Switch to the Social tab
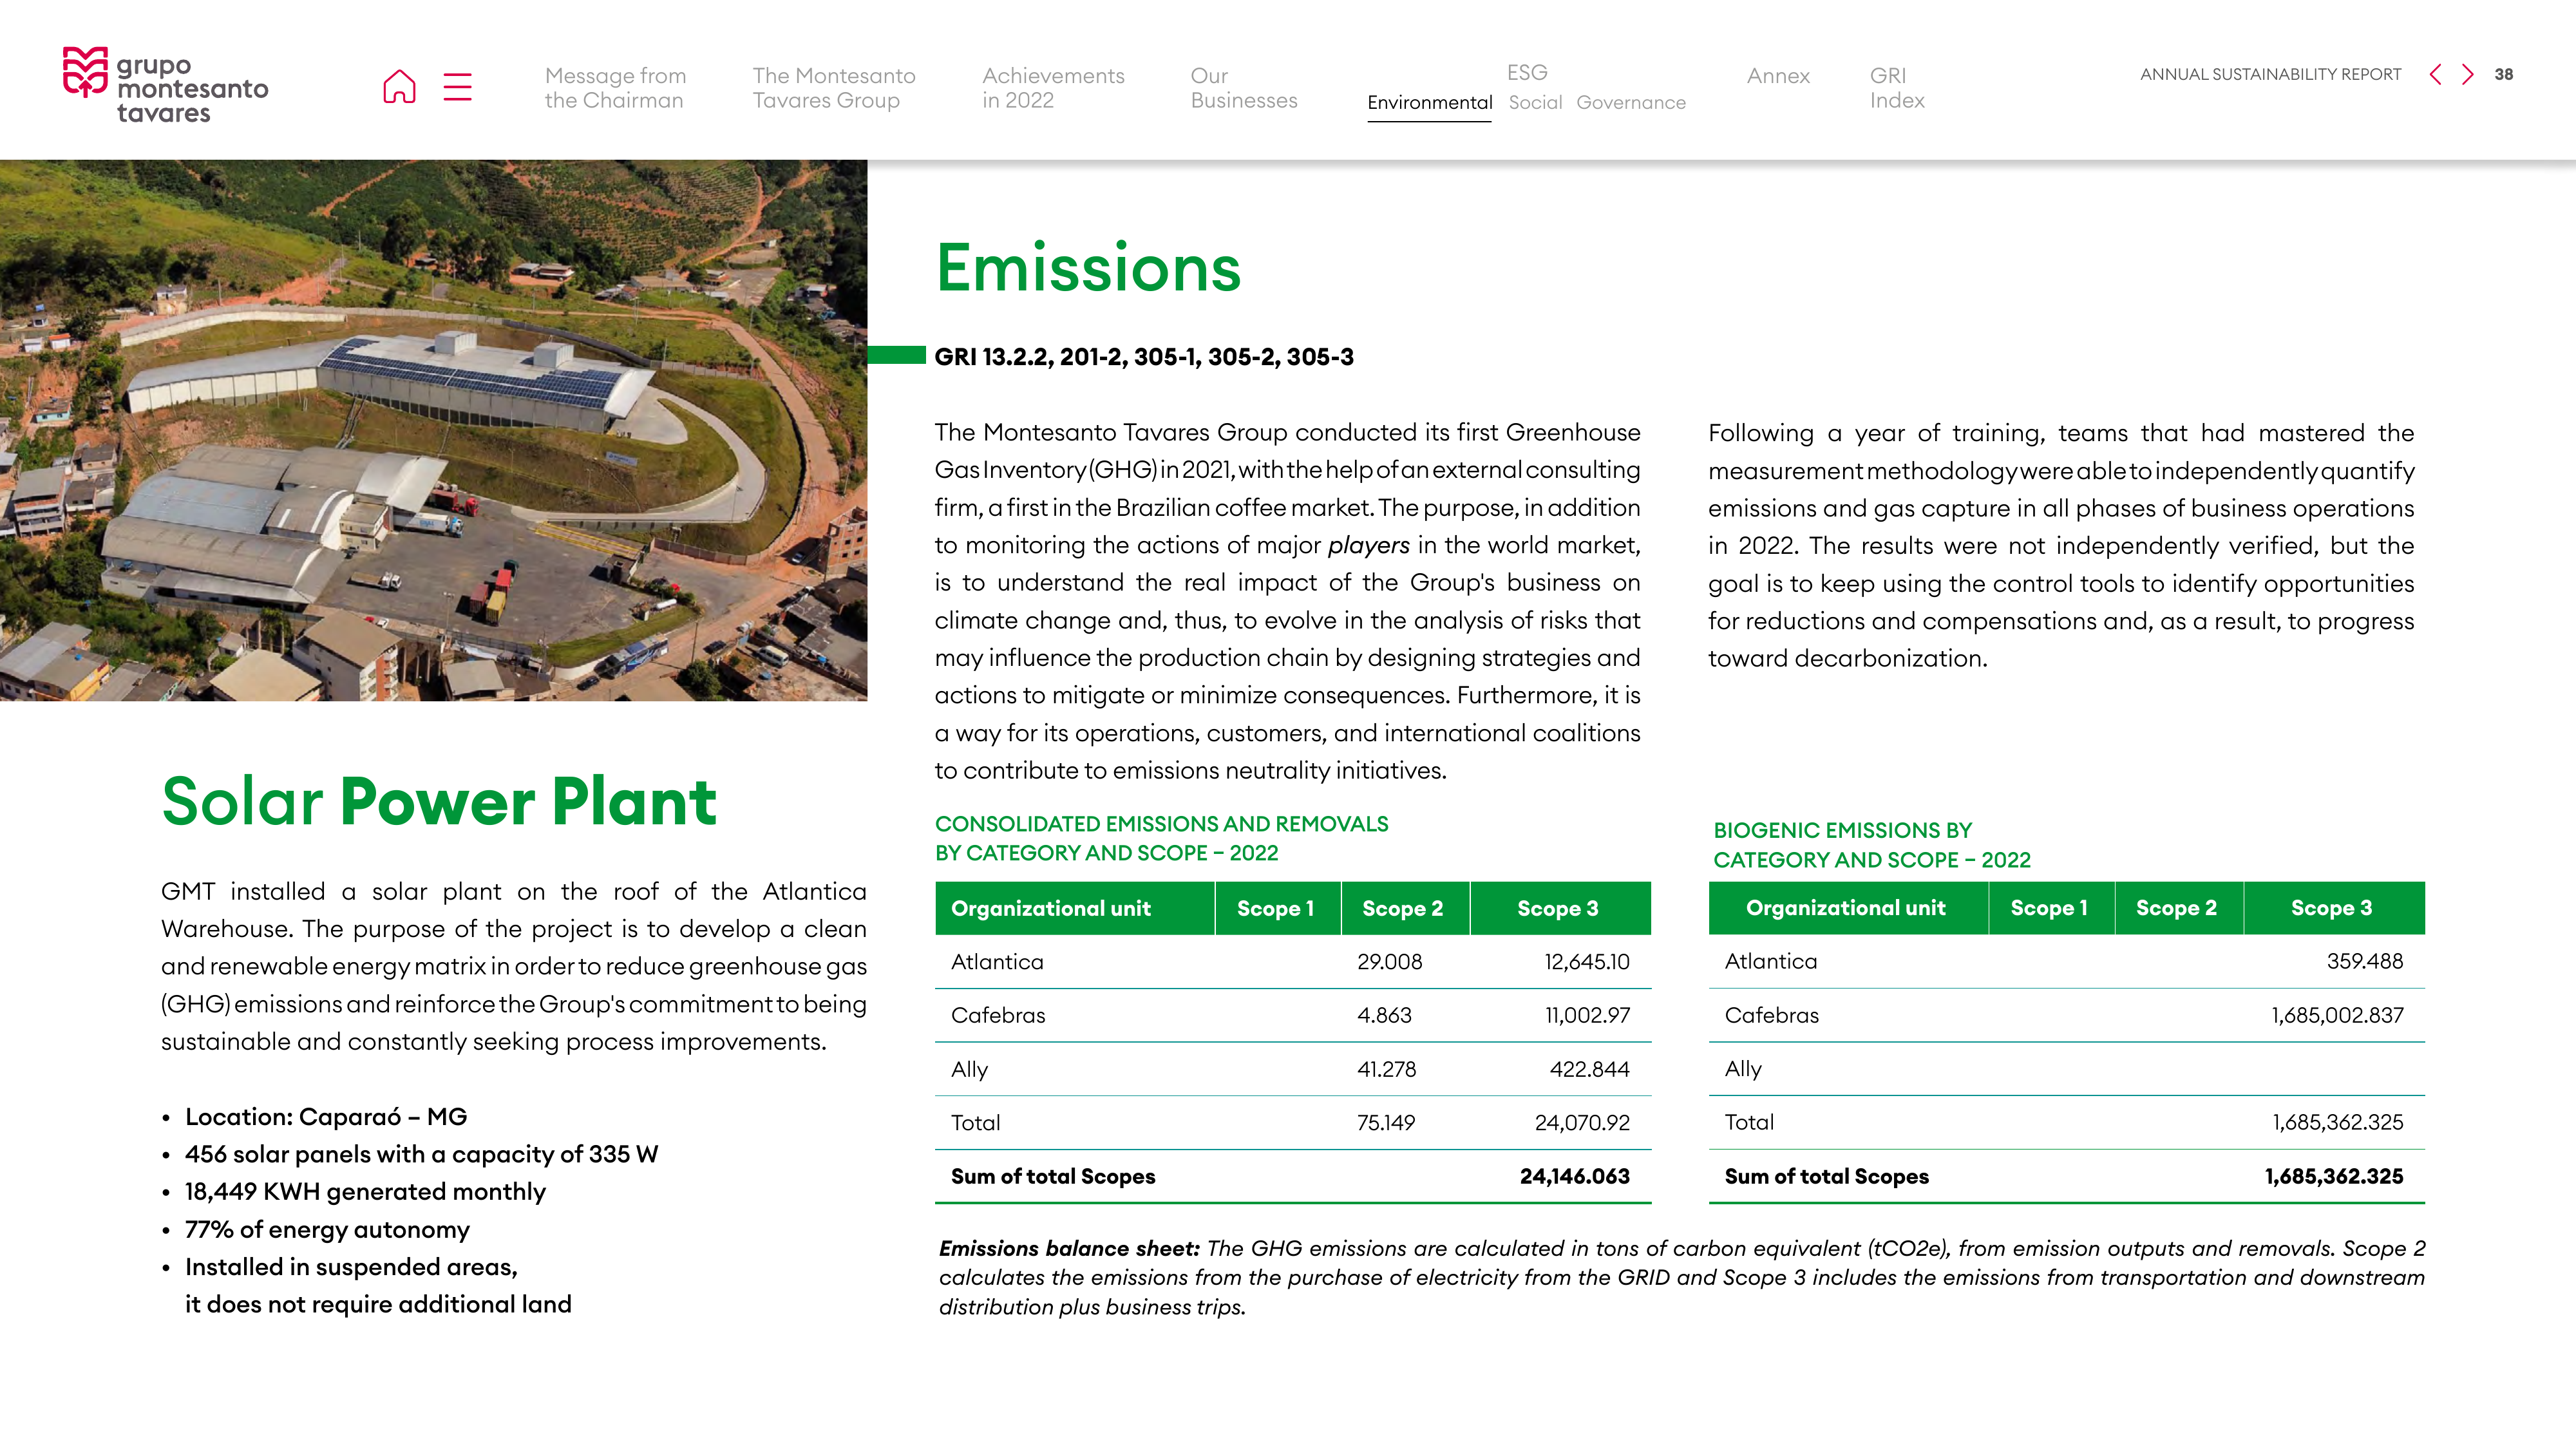Screen dimensions: 2576x1449 [x=1535, y=102]
